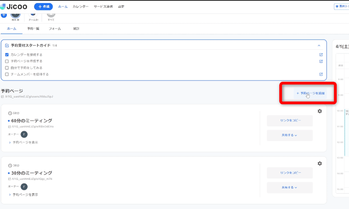Check the 予約ページを作成する checkbox
The height and width of the screenshot is (209, 349).
(7, 61)
